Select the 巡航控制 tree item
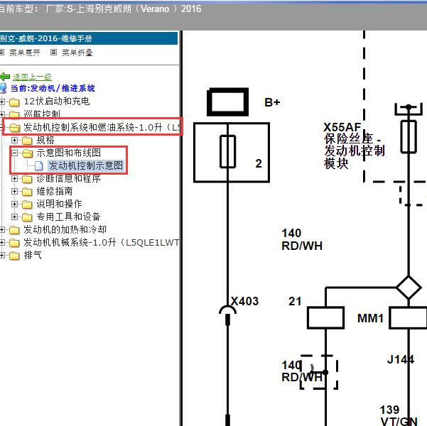 click(42, 114)
